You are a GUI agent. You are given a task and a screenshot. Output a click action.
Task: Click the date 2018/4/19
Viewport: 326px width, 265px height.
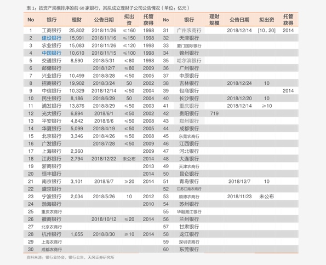(104, 129)
